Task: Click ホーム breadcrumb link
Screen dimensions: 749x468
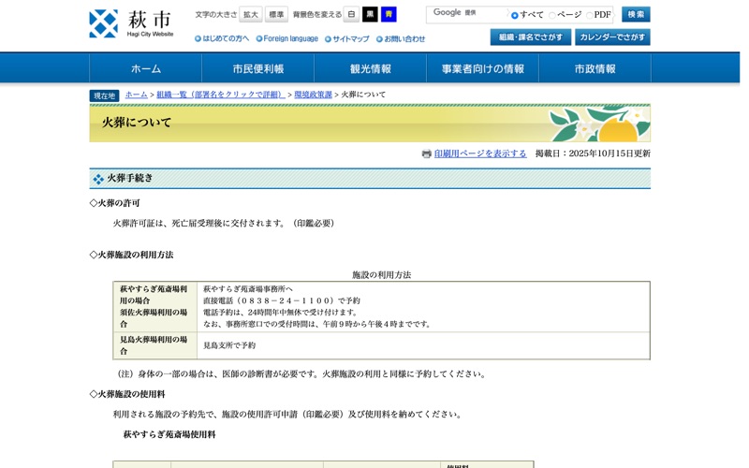Action: [136, 95]
